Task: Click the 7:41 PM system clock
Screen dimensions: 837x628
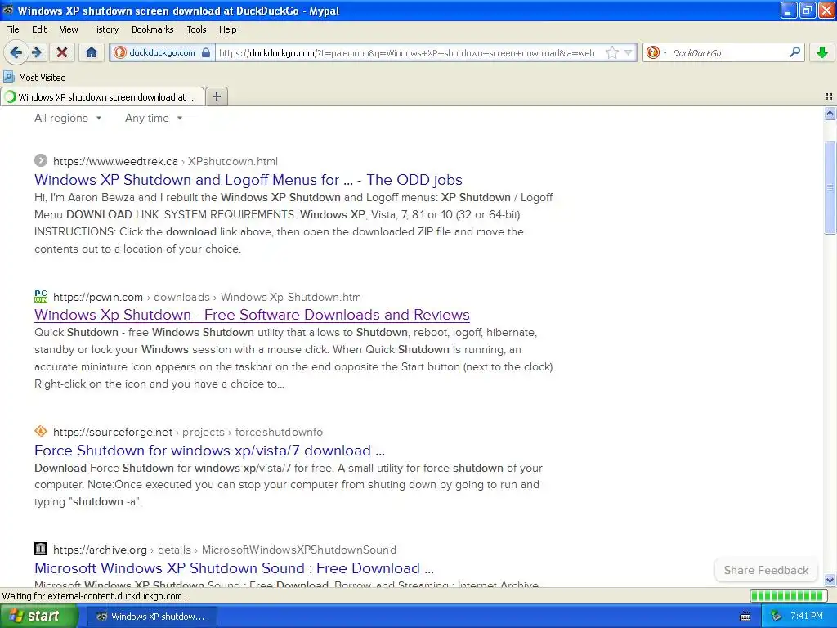Action: click(807, 616)
